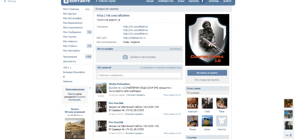Select Мои Друзья in left sidebar
The width and height of the screenshot is (294, 139).
(70, 14)
